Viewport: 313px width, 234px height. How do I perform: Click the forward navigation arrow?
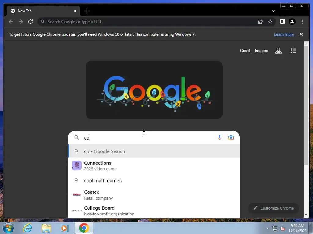pos(21,22)
